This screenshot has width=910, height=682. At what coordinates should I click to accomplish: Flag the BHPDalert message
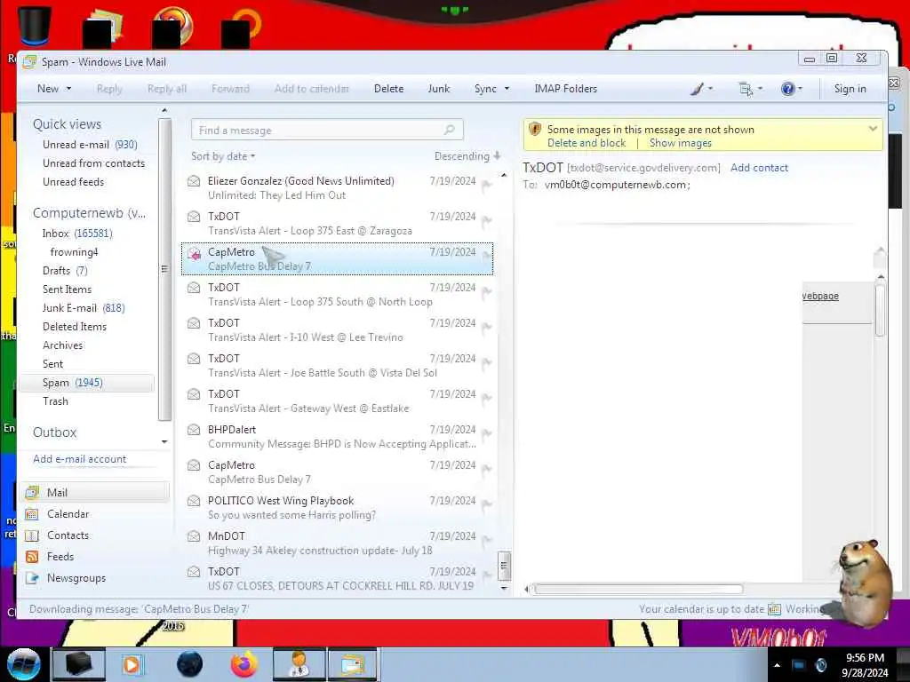click(x=487, y=433)
